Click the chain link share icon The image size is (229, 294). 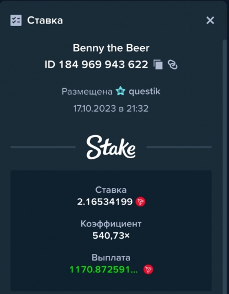[172, 65]
